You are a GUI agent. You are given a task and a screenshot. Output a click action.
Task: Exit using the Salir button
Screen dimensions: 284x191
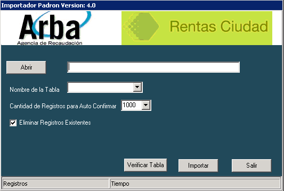pos(251,166)
